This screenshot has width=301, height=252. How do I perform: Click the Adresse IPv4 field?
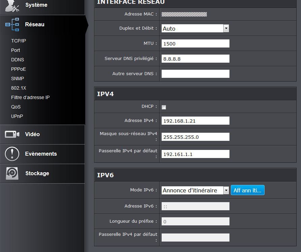click(x=195, y=121)
